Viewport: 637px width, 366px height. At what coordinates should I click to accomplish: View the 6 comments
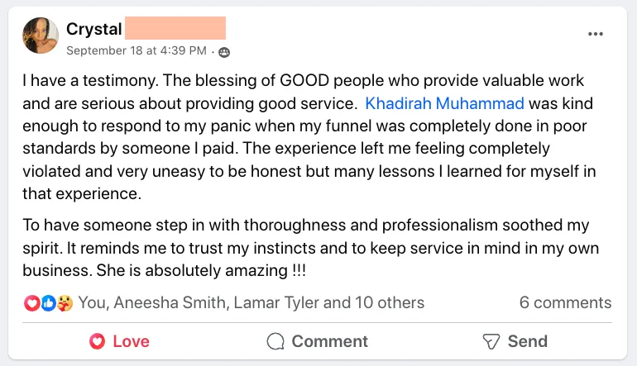click(x=565, y=302)
